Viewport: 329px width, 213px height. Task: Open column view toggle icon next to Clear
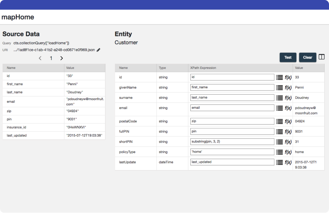[321, 57]
